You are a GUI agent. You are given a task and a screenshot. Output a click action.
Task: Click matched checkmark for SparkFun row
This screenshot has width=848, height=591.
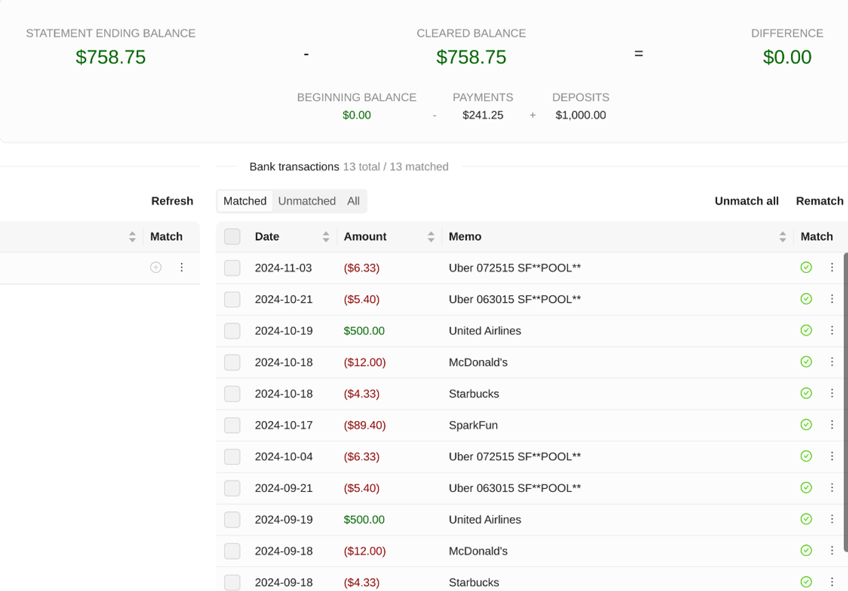(806, 425)
